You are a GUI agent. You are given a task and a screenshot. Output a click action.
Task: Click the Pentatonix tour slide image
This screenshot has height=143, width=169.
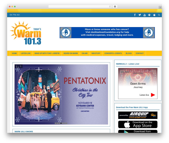[x=61, y=94]
